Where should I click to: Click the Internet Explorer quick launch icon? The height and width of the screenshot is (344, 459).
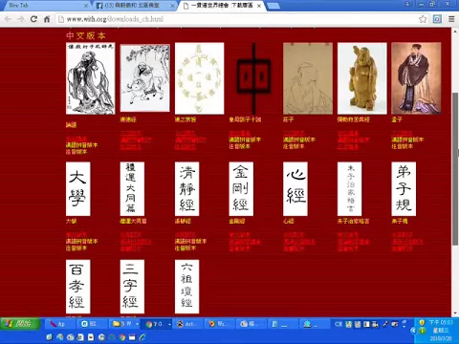pos(142,336)
